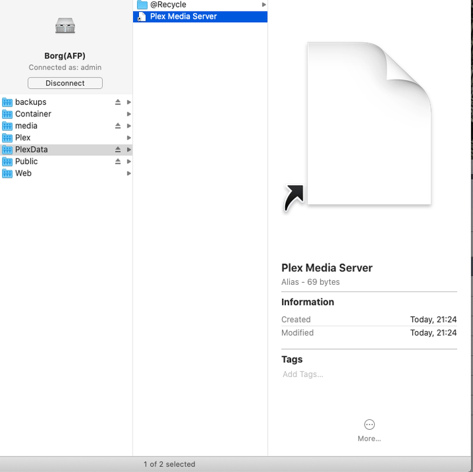
Task: Click the Borg(AFP) server name
Action: (x=65, y=56)
